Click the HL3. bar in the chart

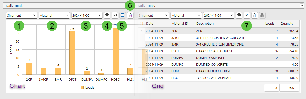tap(130, 71)
